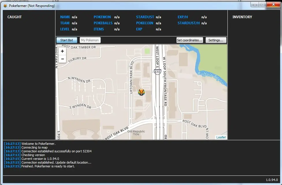Image resolution: width=282 pixels, height=185 pixels.
Task: Click the S WYNDEN DR street label
Action: tap(81, 106)
